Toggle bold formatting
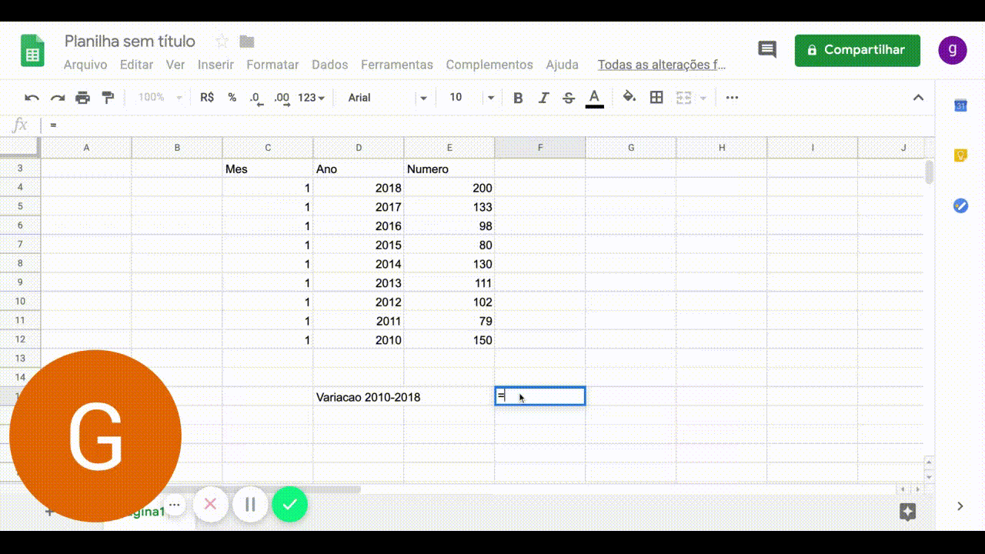This screenshot has width=985, height=554. pyautogui.click(x=518, y=98)
